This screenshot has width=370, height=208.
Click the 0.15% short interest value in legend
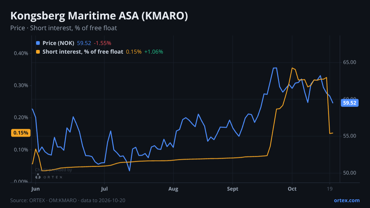134,52
